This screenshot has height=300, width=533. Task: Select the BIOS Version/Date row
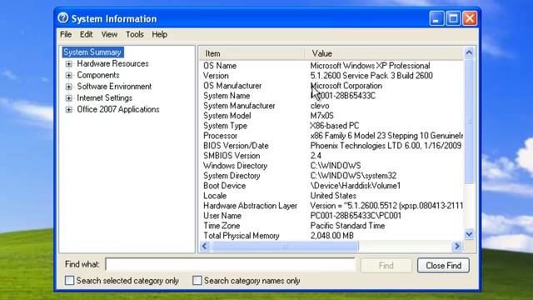click(331, 146)
